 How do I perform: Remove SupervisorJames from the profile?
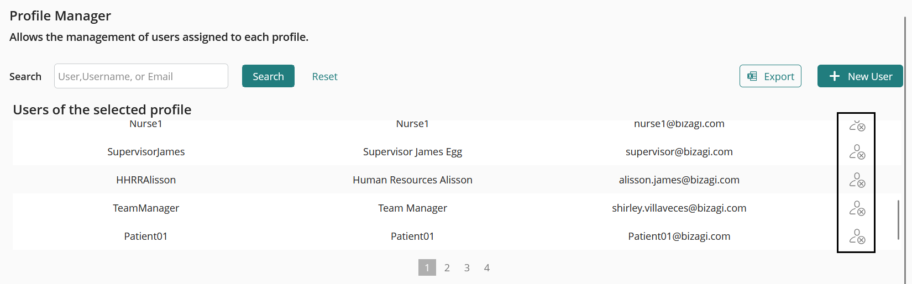tap(857, 152)
